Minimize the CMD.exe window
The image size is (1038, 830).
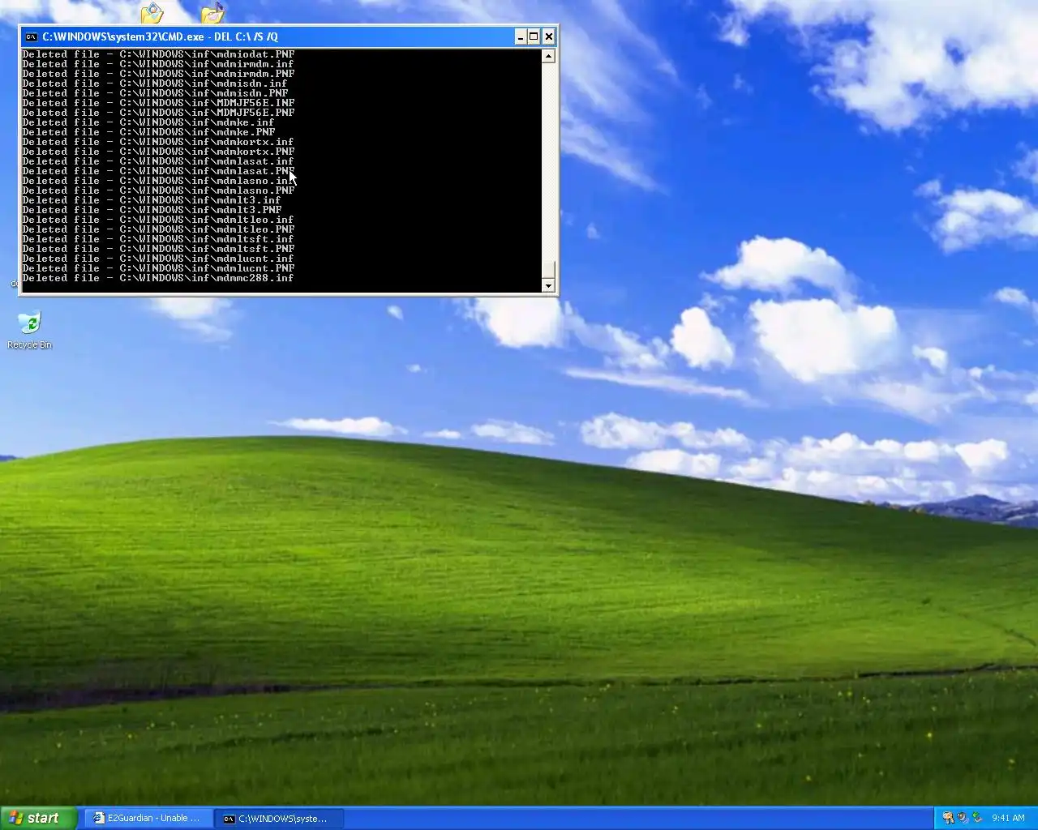521,36
